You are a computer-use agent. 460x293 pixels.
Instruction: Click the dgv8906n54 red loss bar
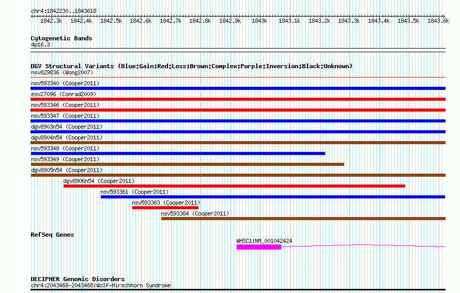[x=235, y=186]
